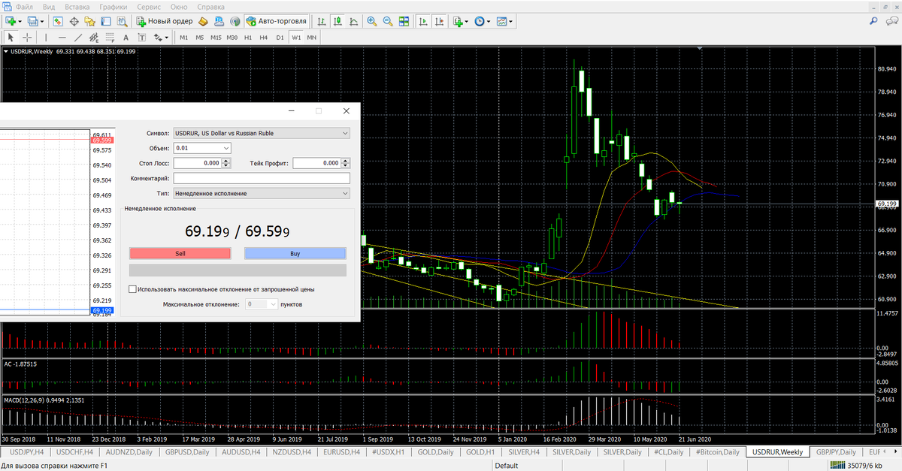Screen dimensions: 902x471
Task: Toggle chart auto scroll icon
Action: (x=422, y=21)
